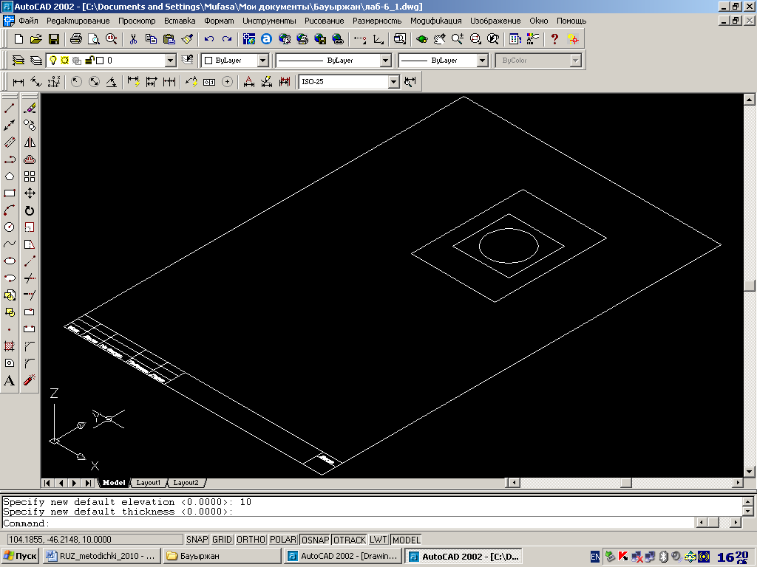The height and width of the screenshot is (567, 757).
Task: Click the Undo arrow icon
Action: tap(209, 39)
